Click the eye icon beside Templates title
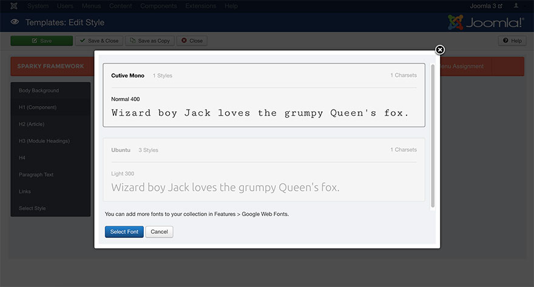The height and width of the screenshot is (287, 534). (15, 22)
